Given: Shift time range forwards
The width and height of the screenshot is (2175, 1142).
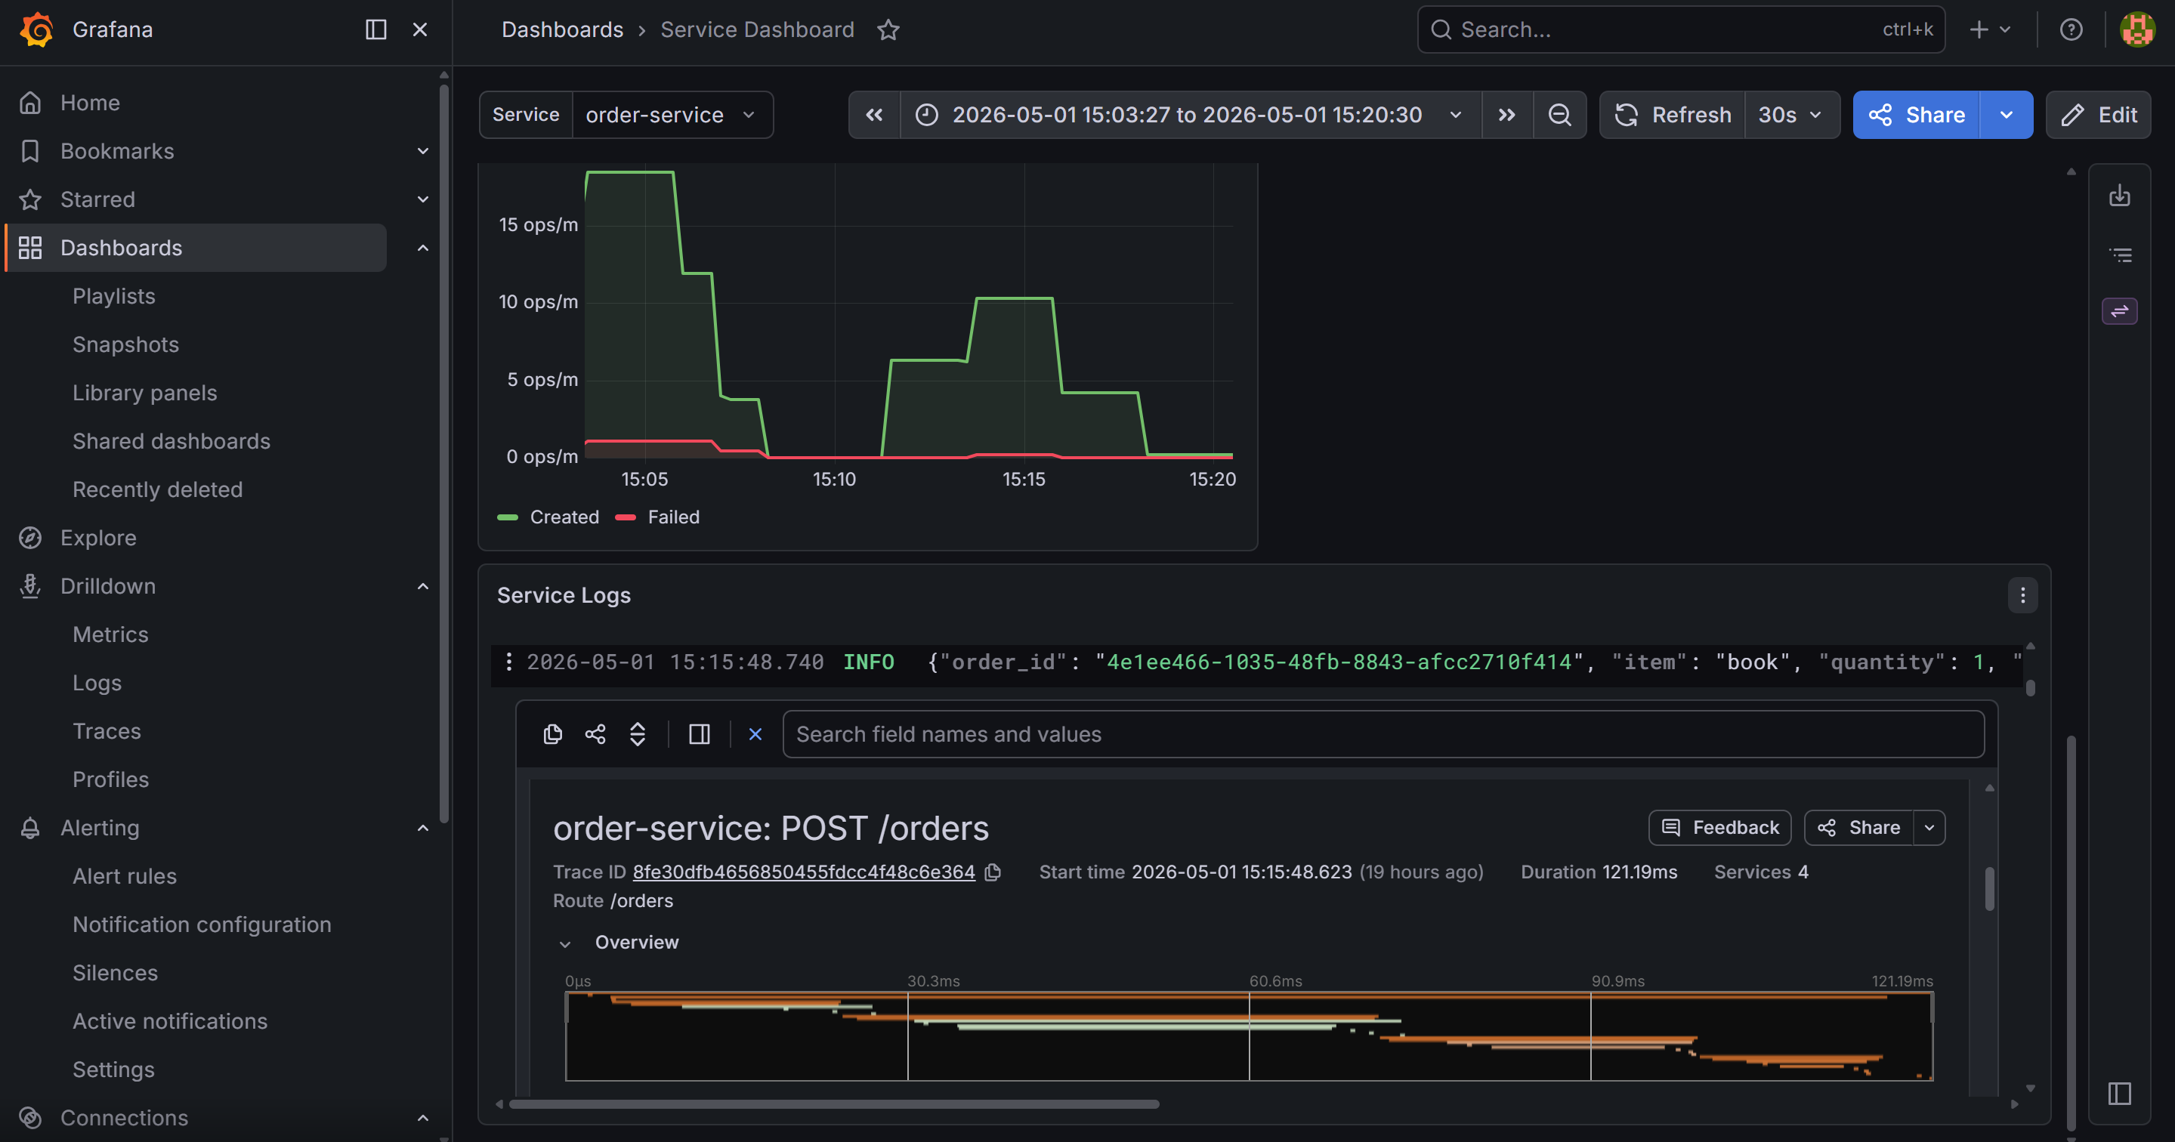Looking at the screenshot, I should [1507, 115].
